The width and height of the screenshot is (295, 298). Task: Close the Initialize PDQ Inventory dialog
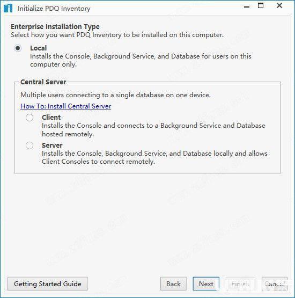point(279,6)
